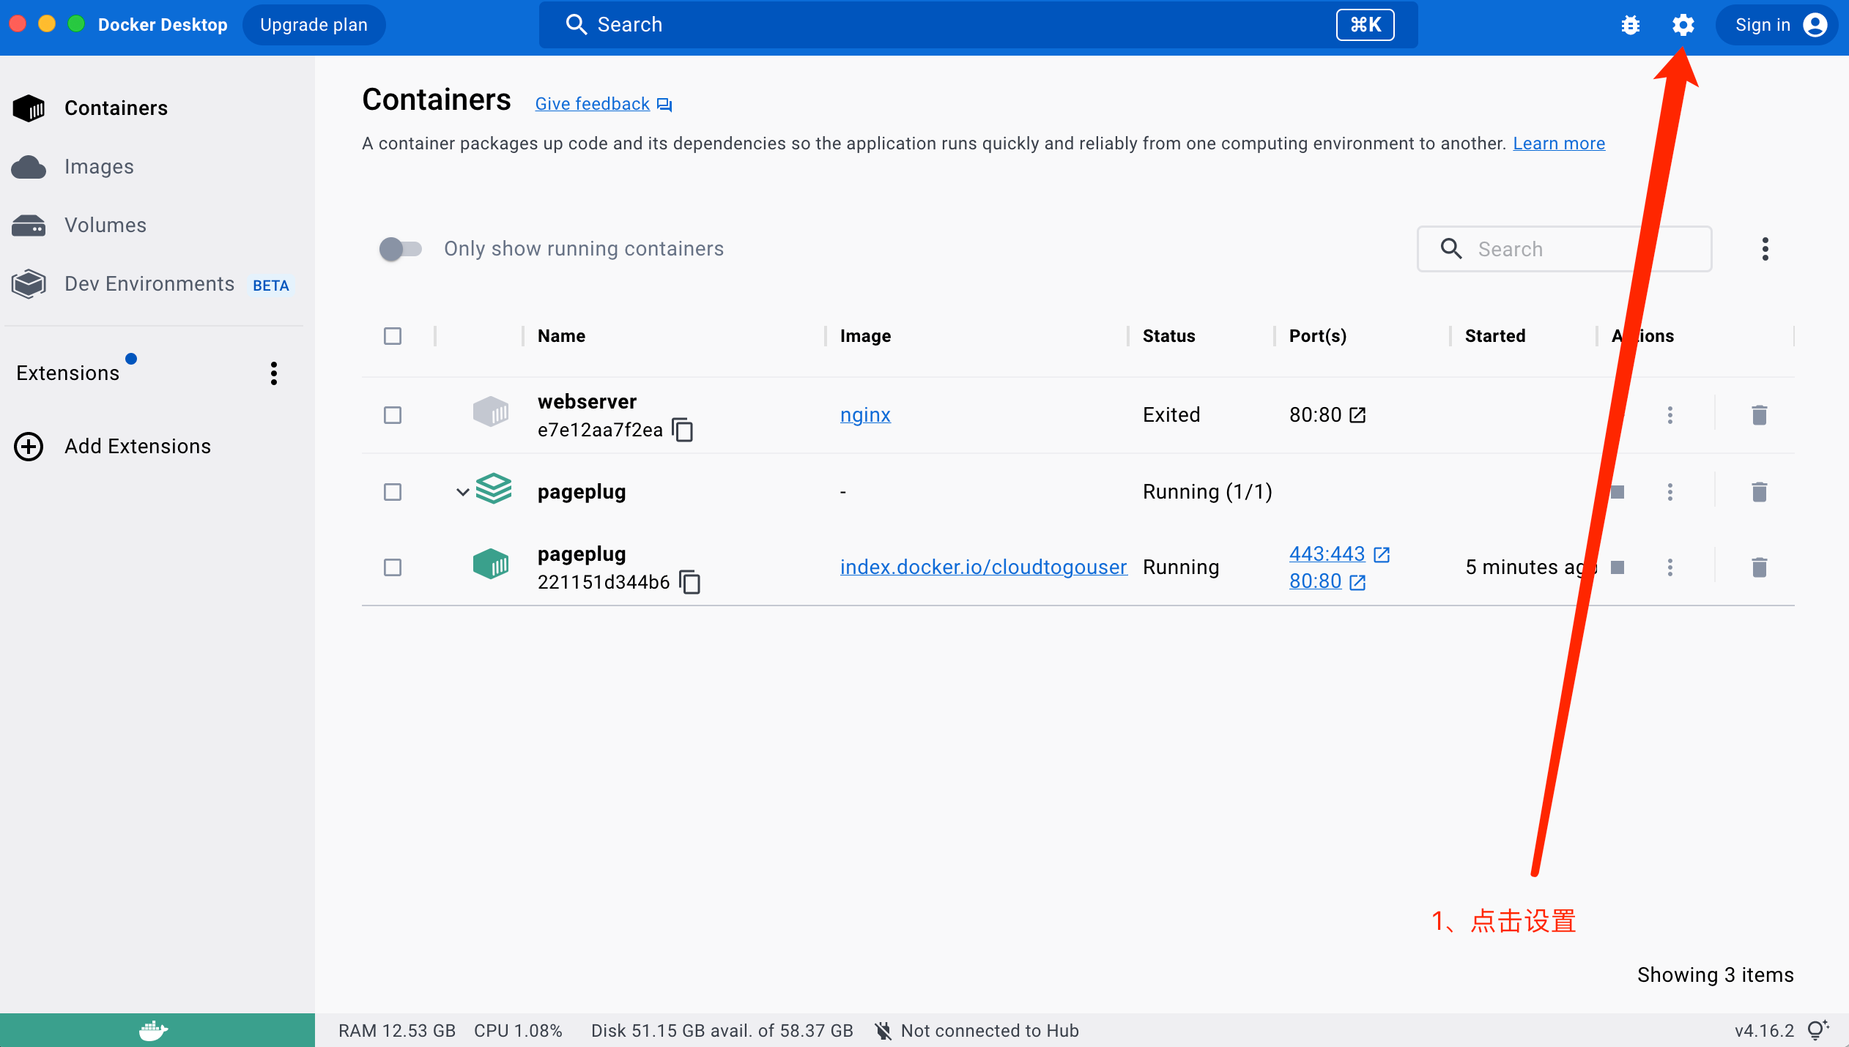Click the 'RAM 12.53 GB' status entry
This screenshot has height=1047, width=1849.
click(397, 1031)
